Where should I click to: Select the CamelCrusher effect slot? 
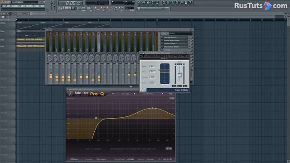click(x=175, y=43)
